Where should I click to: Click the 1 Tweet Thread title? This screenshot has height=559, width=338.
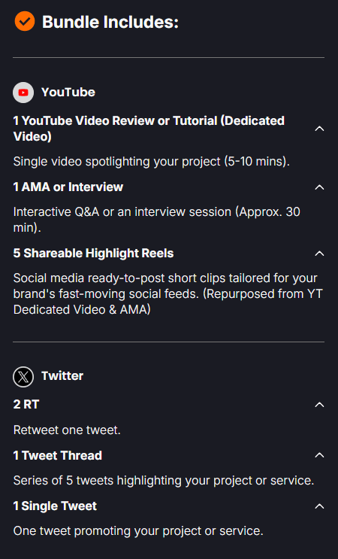pyautogui.click(x=58, y=455)
